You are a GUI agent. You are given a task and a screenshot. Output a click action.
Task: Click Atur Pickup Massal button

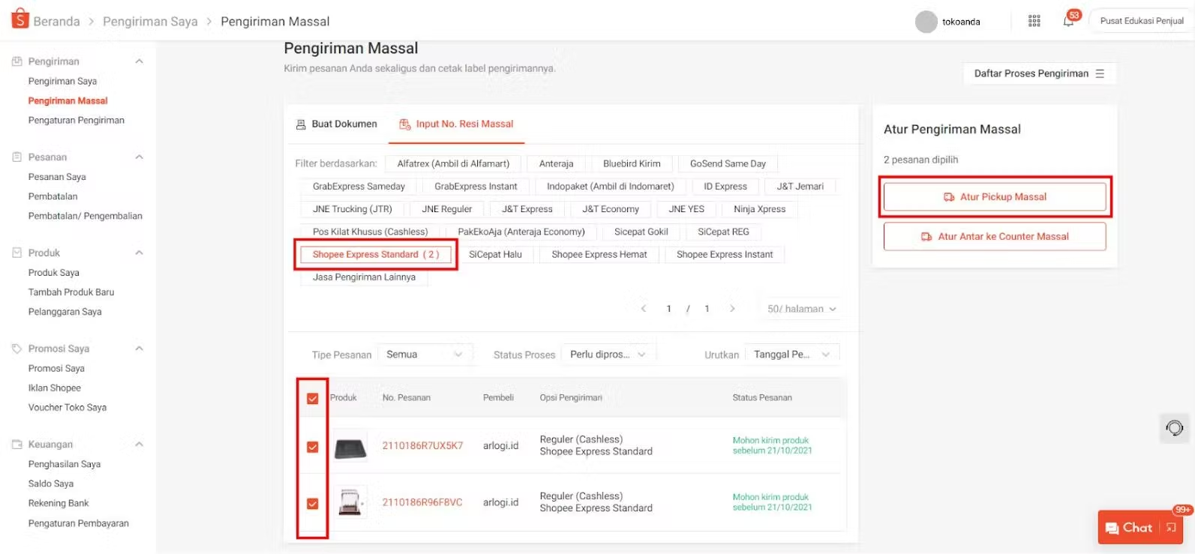(x=995, y=197)
